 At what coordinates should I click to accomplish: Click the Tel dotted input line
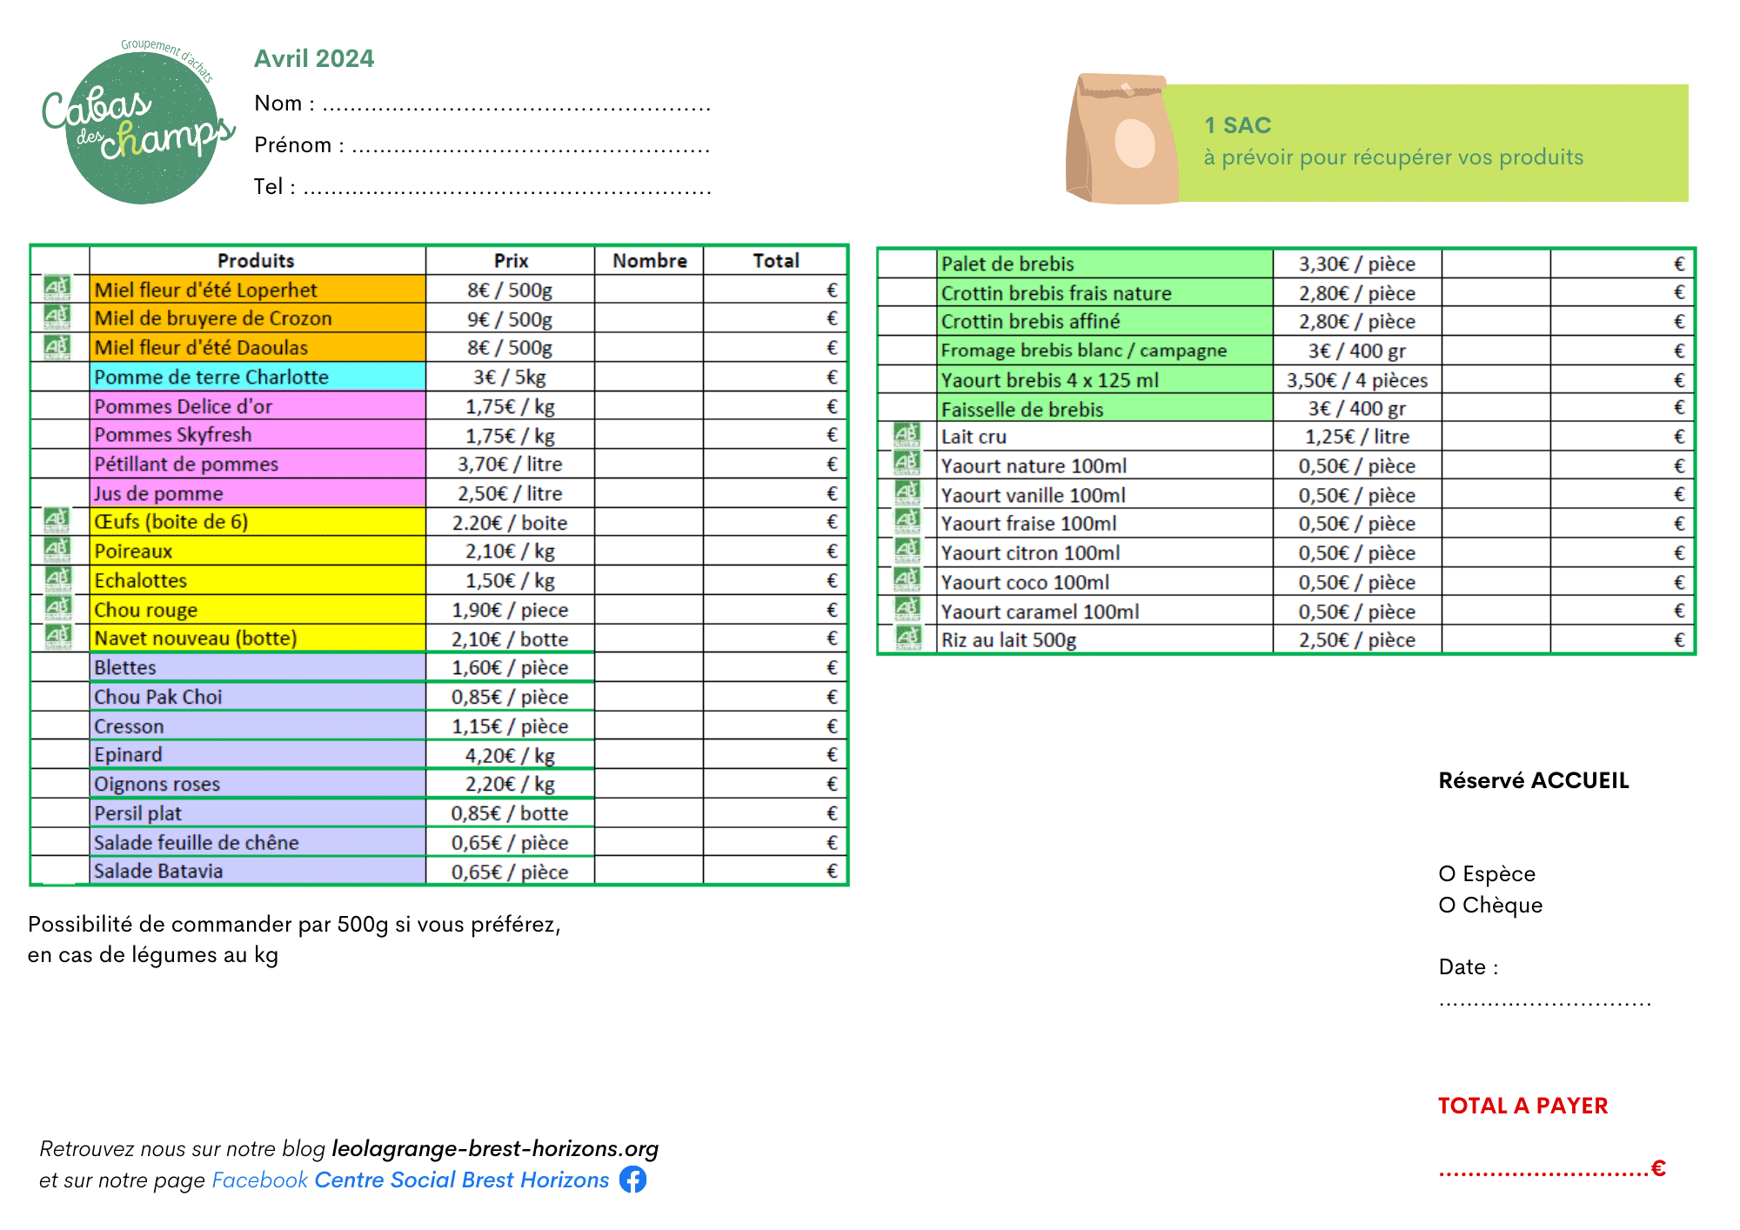(x=507, y=191)
